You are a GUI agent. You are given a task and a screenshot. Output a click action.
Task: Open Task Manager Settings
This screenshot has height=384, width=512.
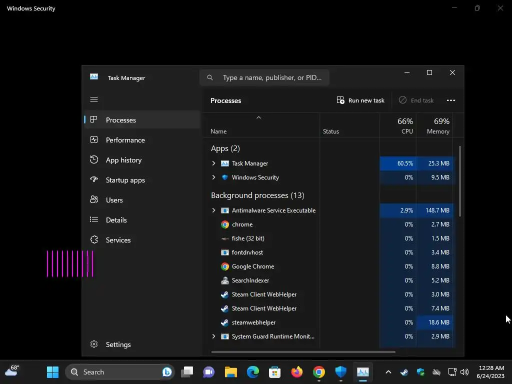coord(142,344)
